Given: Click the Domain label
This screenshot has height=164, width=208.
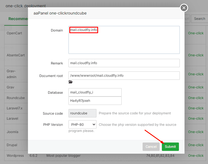Looking at the screenshot, I should point(57,30).
